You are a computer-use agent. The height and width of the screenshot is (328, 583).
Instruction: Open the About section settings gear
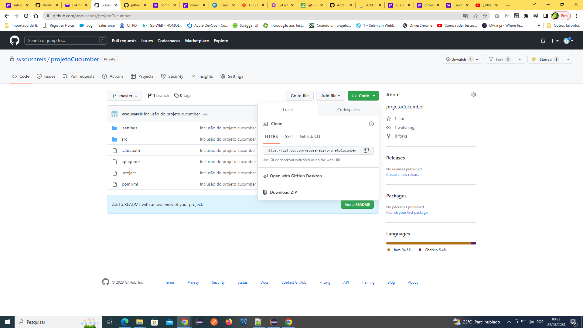pyautogui.click(x=473, y=94)
